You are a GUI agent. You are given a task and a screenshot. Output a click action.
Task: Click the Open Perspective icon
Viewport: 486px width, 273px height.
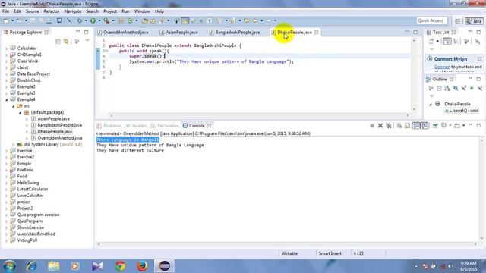(457, 21)
